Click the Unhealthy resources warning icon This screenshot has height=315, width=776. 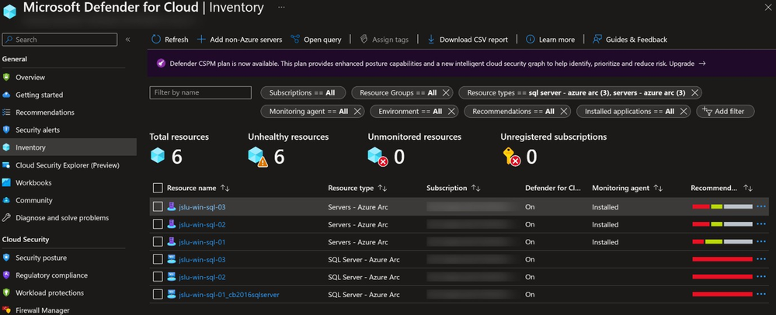[258, 157]
